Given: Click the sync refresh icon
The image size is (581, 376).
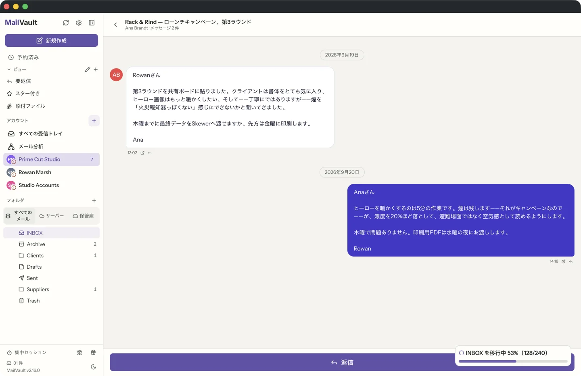Looking at the screenshot, I should (66, 23).
